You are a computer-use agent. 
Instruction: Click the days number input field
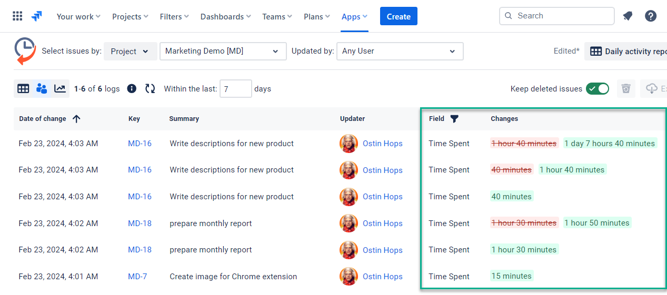click(235, 89)
